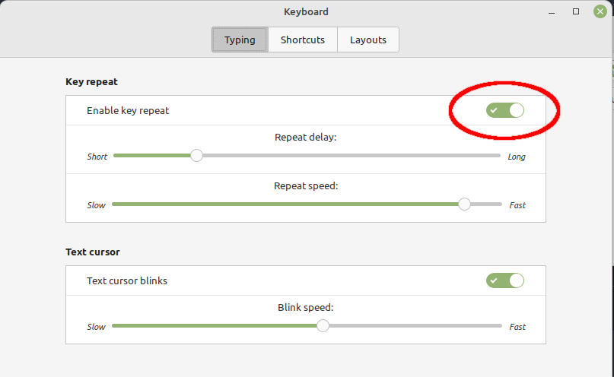The width and height of the screenshot is (614, 377).
Task: Maximize the Keyboard window
Action: (576, 11)
